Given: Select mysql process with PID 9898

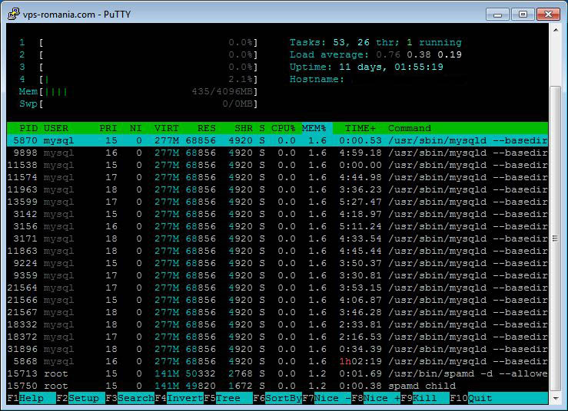Looking at the screenshot, I should click(277, 153).
